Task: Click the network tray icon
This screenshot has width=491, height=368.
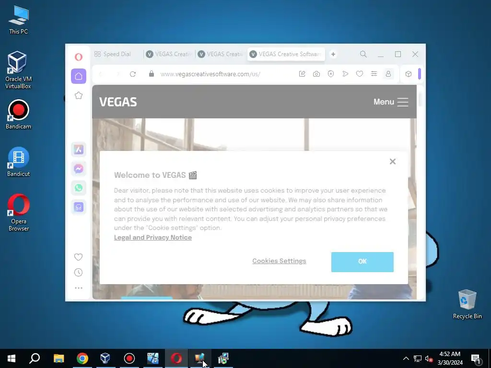Action: pos(418,358)
